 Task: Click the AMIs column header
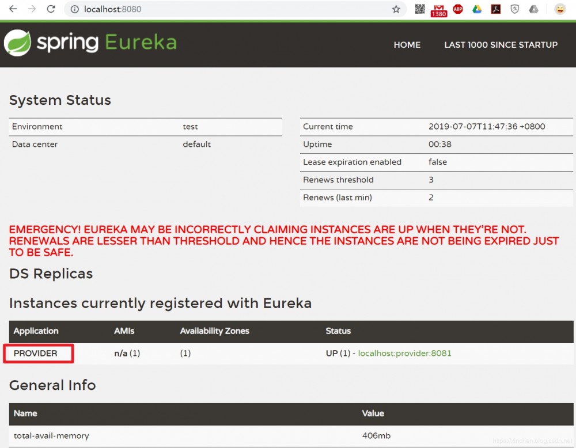[124, 331]
